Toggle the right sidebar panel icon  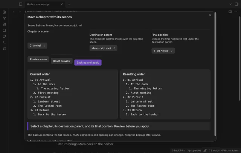coord(237,4)
